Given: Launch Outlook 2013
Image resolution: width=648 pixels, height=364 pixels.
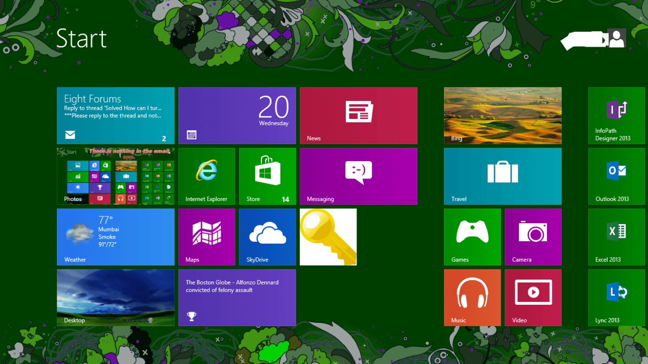Looking at the screenshot, I should [x=616, y=176].
